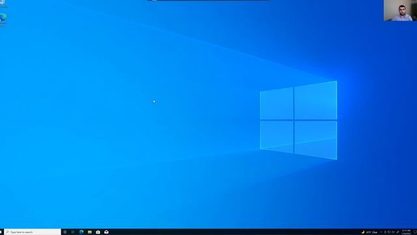This screenshot has width=417, height=235.
Task: Click the remote session connection bar
Action: [x=208, y=1]
